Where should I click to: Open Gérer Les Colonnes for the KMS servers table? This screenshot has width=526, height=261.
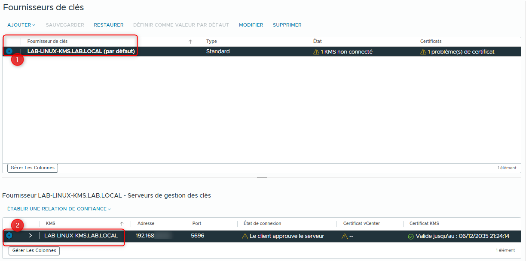[34, 251]
